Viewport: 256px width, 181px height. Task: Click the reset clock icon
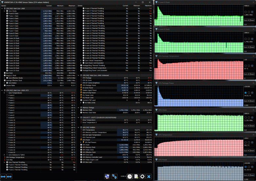[130, 176]
